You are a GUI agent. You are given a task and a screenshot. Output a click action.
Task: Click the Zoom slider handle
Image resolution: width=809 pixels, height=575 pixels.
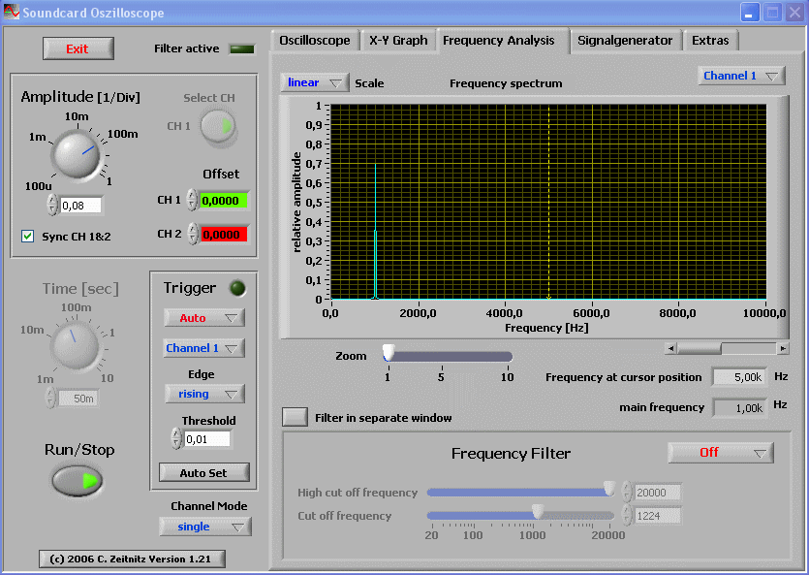(389, 353)
